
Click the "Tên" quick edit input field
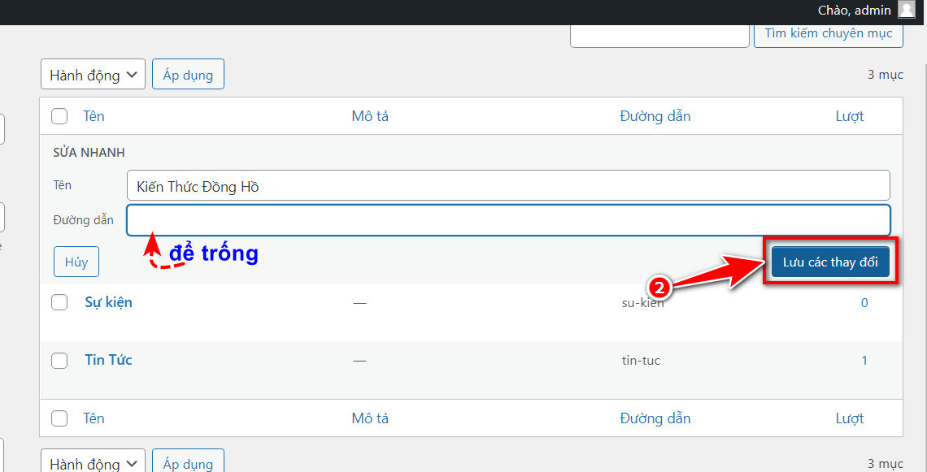(x=508, y=185)
